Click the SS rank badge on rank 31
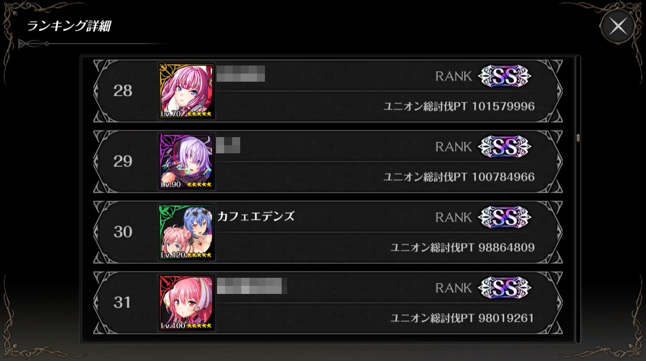Viewport: 646px width, 361px height. click(504, 288)
